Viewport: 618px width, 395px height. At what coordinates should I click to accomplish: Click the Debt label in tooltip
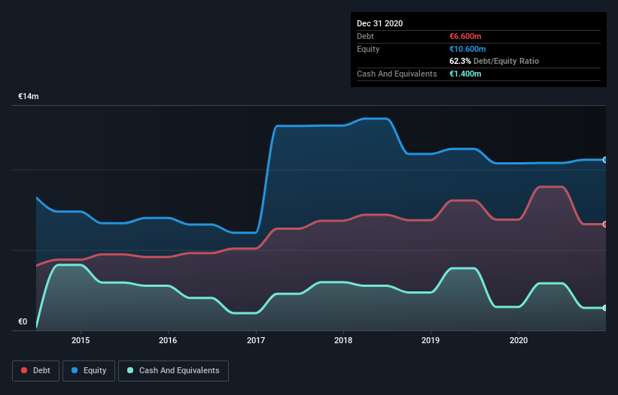[365, 36]
